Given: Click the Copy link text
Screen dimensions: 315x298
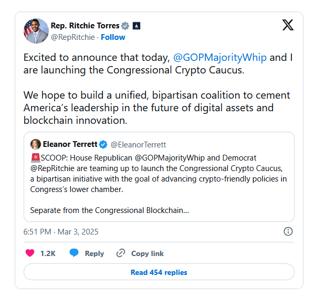Looking at the screenshot, I should coord(148,253).
